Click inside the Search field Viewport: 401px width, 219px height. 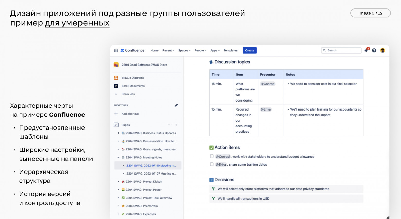click(341, 50)
